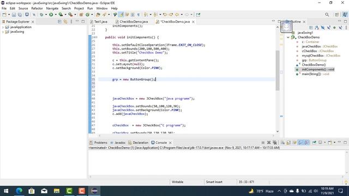Click the Clear Console icon

[x=282, y=143]
